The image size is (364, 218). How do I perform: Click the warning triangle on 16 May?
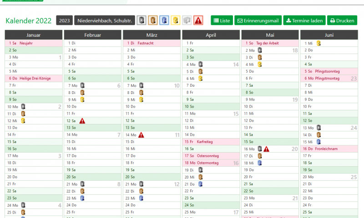(267, 149)
